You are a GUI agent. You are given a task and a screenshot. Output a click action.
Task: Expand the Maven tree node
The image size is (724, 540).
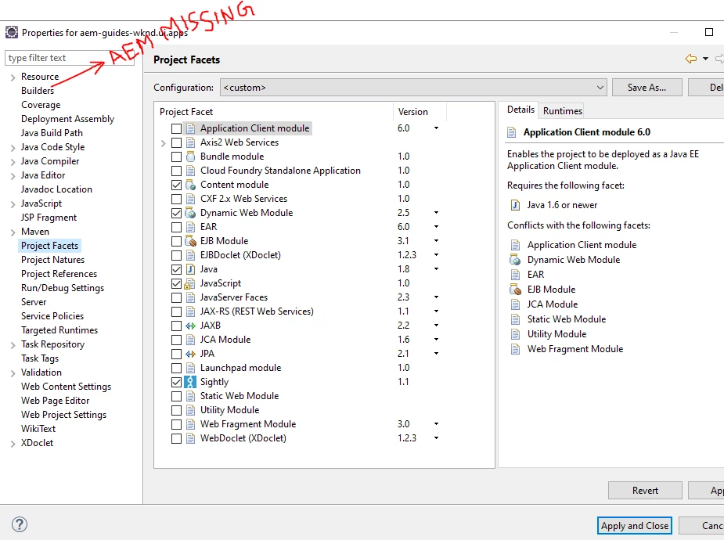click(x=13, y=232)
